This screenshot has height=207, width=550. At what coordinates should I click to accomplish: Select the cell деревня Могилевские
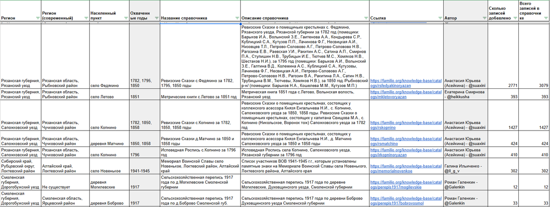[x=109, y=182]
